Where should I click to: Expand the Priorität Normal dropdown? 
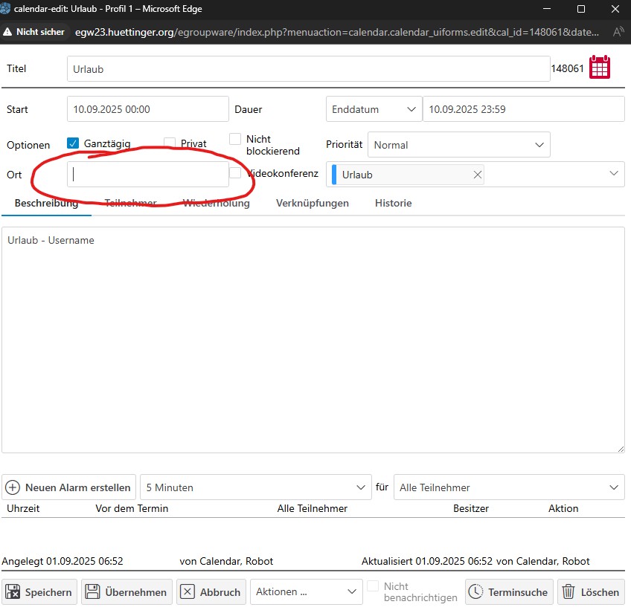pyautogui.click(x=458, y=145)
